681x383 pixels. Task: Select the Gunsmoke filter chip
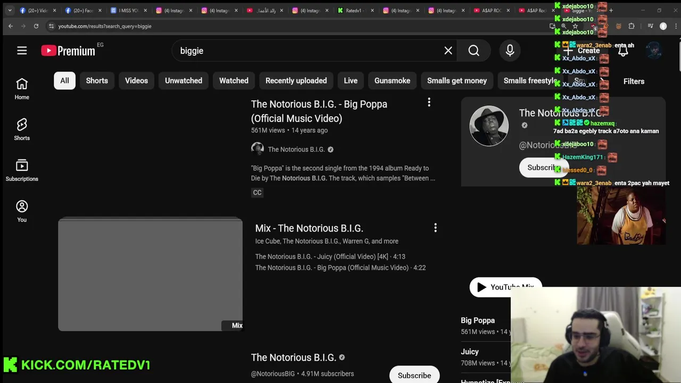coord(392,81)
